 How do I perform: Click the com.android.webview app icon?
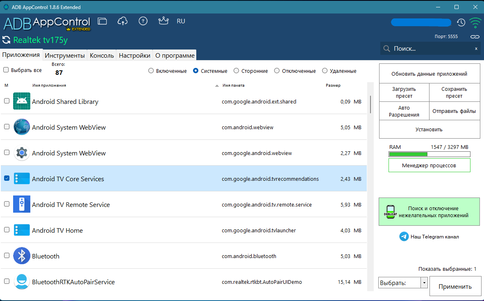pyautogui.click(x=22, y=127)
